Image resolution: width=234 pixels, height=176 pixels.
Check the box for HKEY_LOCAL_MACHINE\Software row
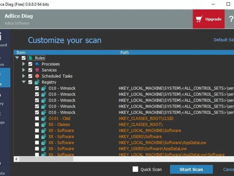(37, 131)
